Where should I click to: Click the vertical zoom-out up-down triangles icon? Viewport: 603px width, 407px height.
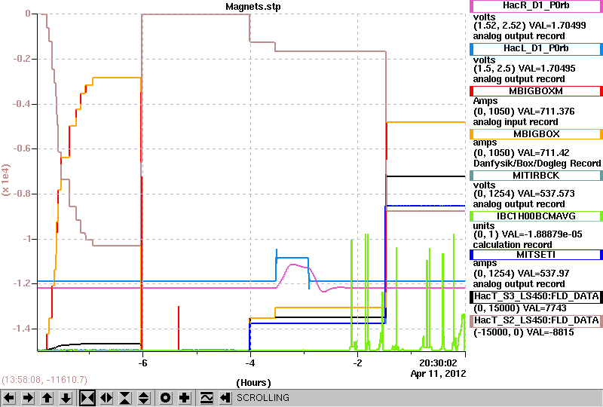point(144,398)
